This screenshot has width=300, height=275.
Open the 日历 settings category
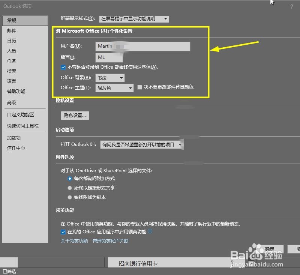pyautogui.click(x=25, y=41)
